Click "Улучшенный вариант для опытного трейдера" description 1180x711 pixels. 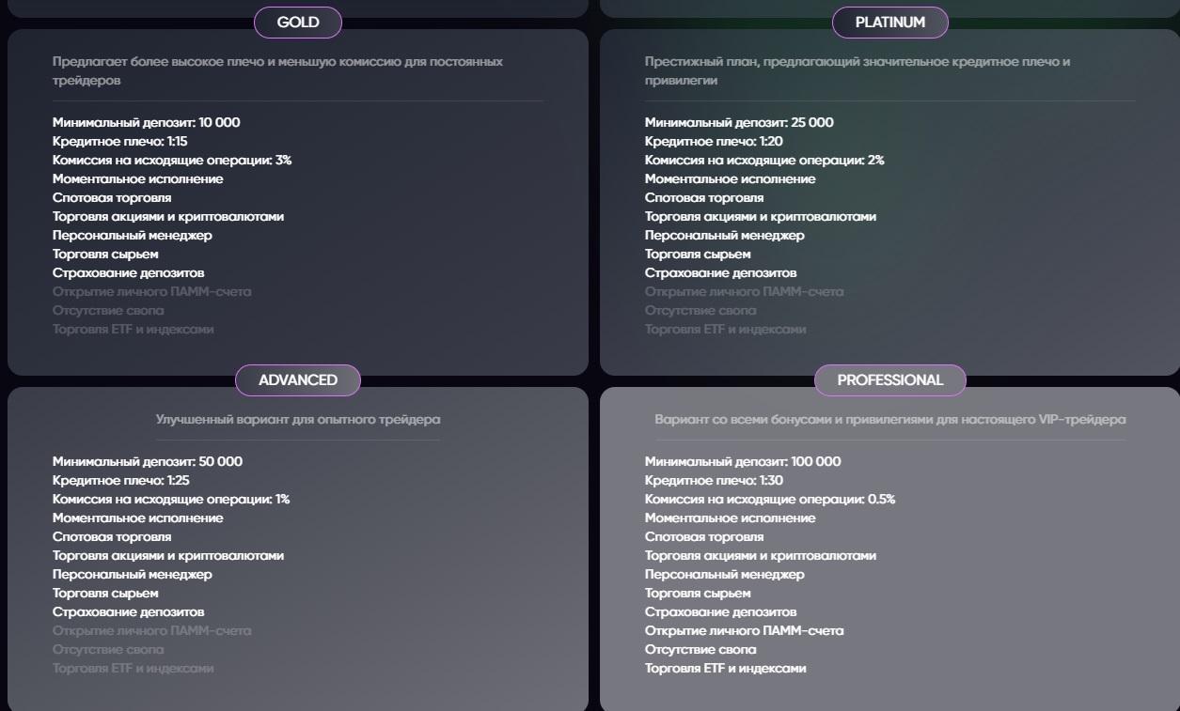click(298, 420)
